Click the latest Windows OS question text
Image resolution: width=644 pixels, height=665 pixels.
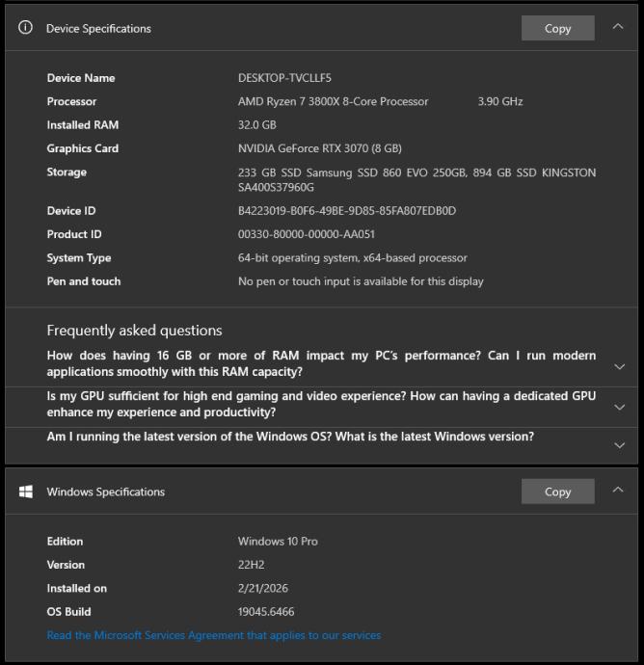click(x=290, y=437)
